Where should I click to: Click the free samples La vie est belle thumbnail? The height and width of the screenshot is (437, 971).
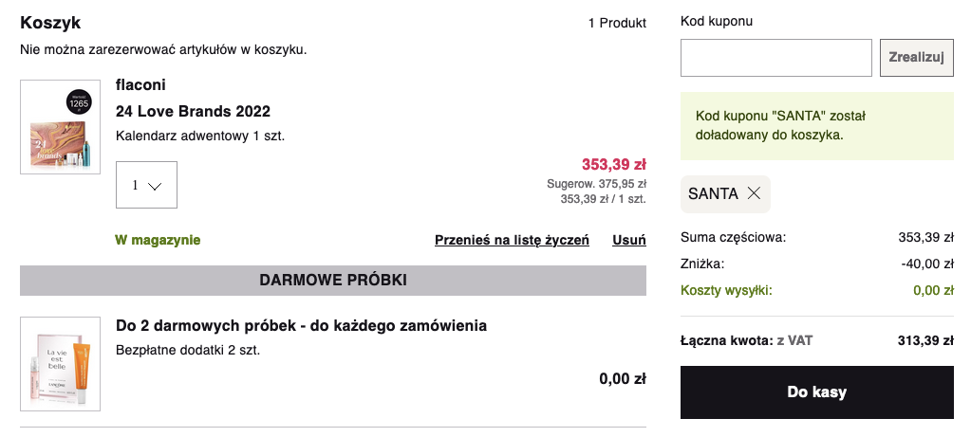[x=61, y=364]
